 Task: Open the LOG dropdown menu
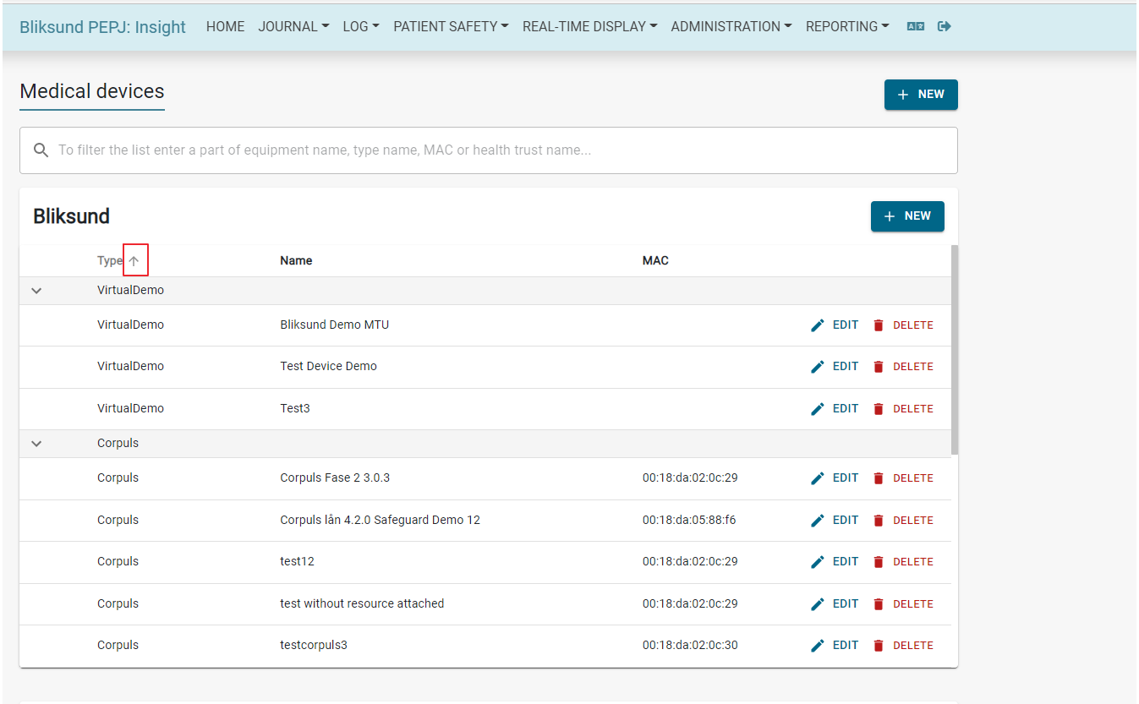[x=361, y=26]
